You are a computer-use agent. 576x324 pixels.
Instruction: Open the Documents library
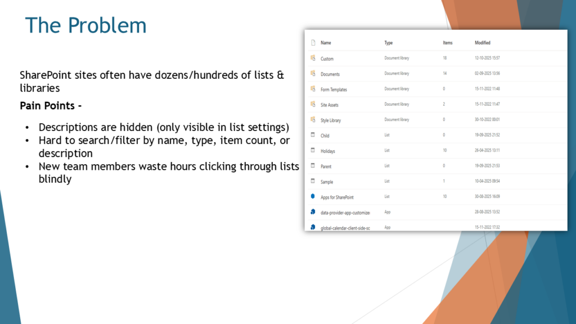330,74
